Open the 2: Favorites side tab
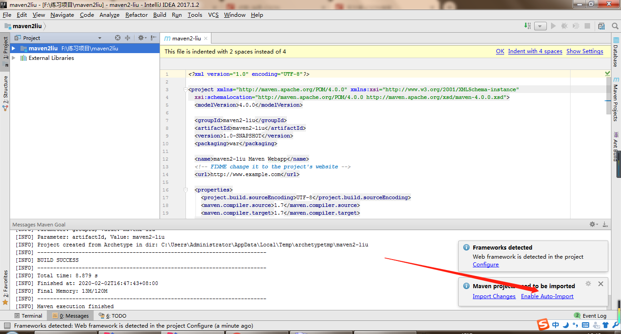Screen dimensions: 621x334 [5, 287]
